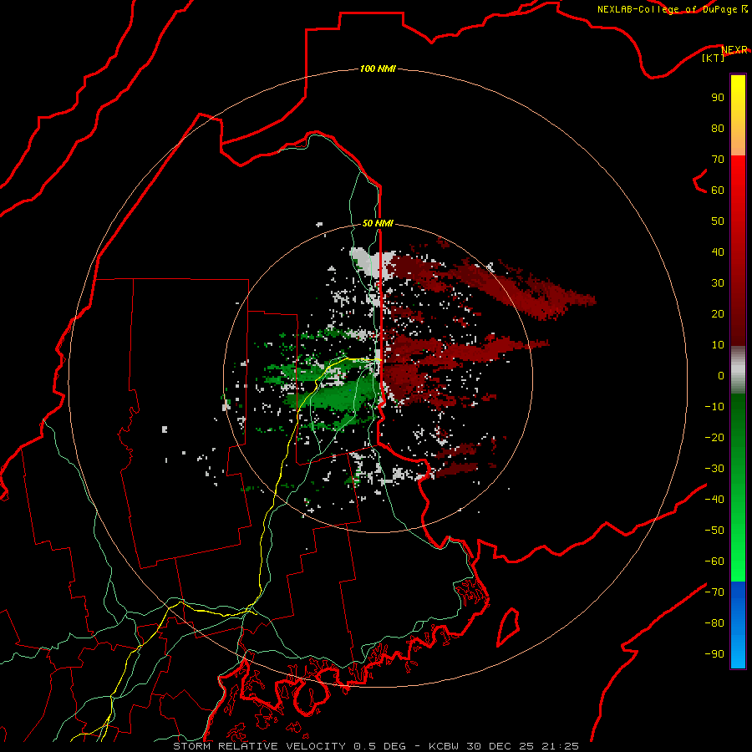Select the "-10" scale value
752x752 pixels.
coord(714,407)
